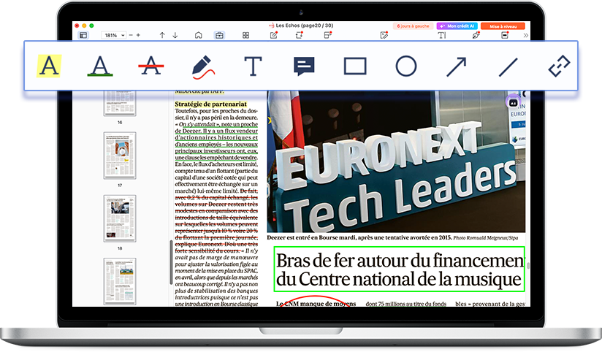
Task: Select the text cursor T tool in toolbar
Action: (442, 35)
